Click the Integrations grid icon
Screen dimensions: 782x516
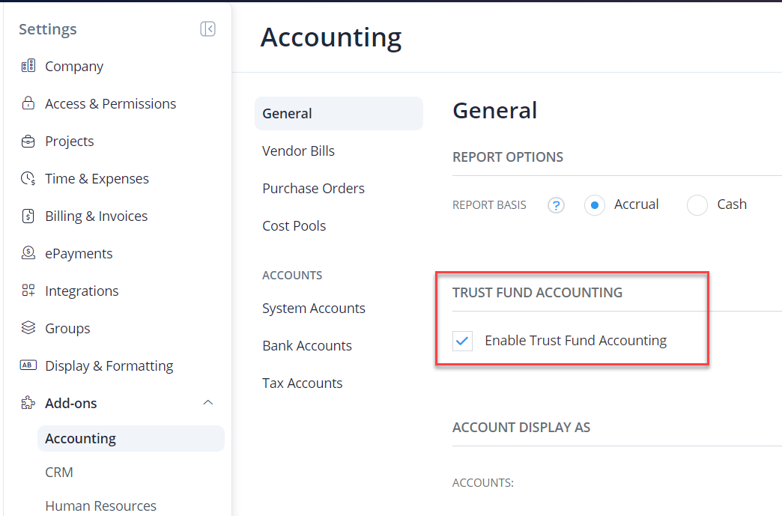pos(28,291)
